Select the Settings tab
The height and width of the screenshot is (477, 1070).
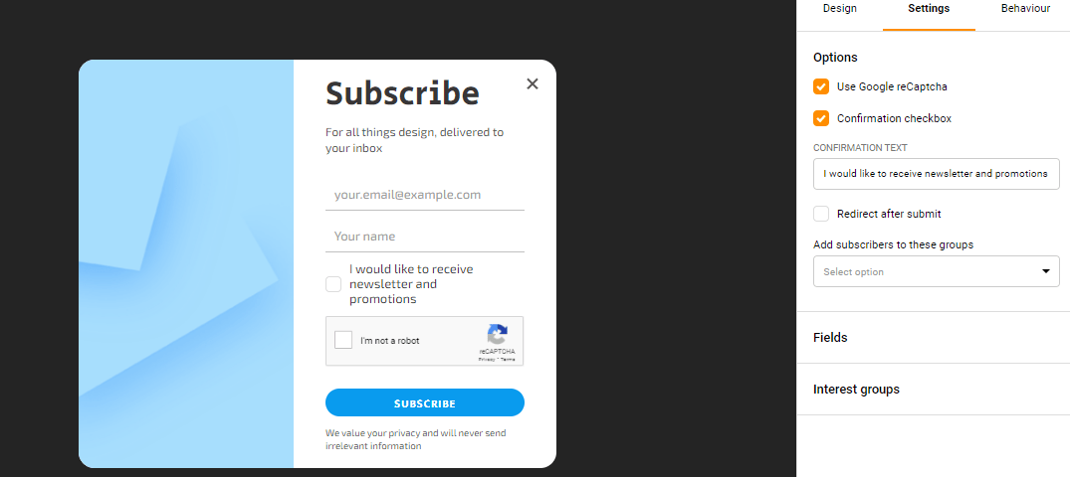pyautogui.click(x=929, y=9)
